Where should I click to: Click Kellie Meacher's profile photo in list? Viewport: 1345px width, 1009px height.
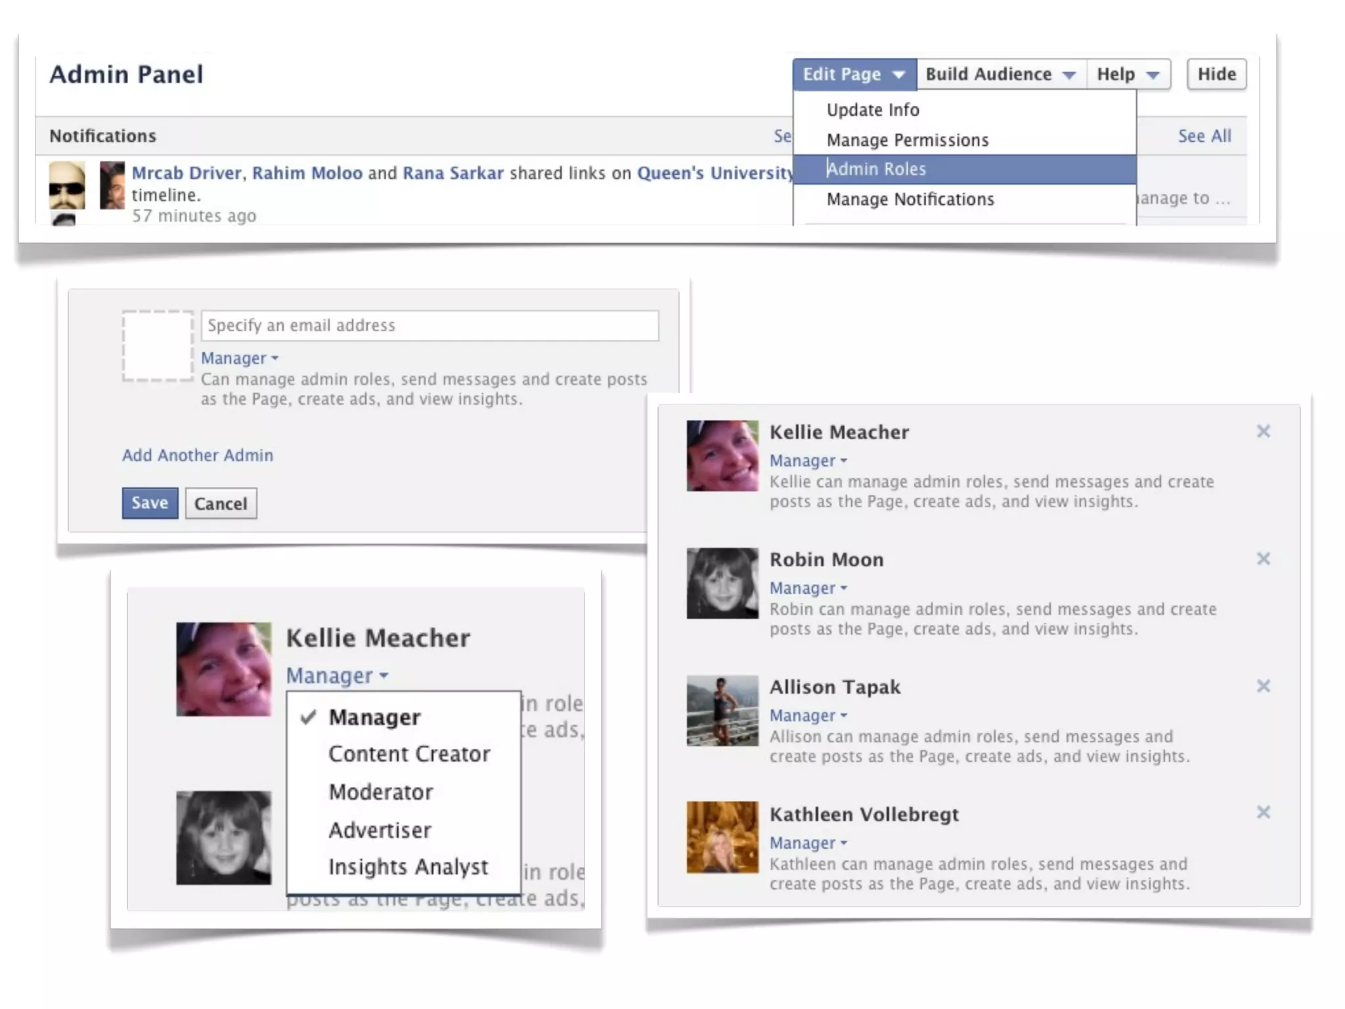(x=722, y=456)
